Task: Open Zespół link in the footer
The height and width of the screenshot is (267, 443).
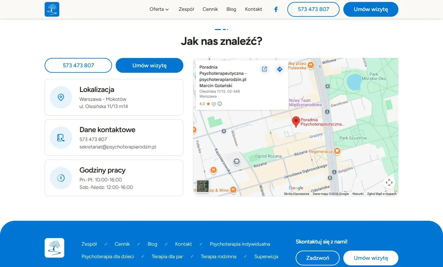Action: [89, 244]
